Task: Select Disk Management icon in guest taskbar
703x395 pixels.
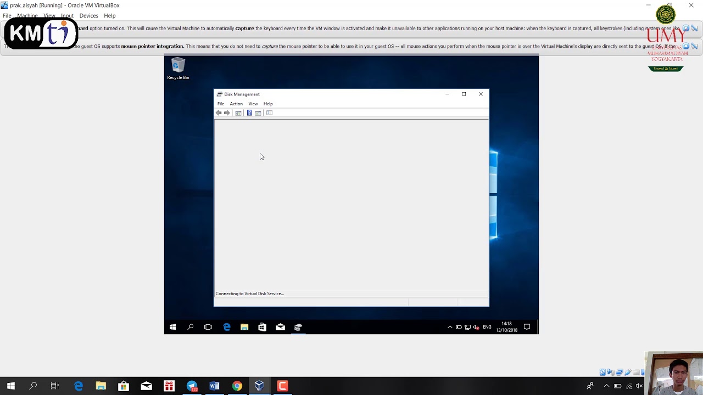Action: tap(298, 327)
